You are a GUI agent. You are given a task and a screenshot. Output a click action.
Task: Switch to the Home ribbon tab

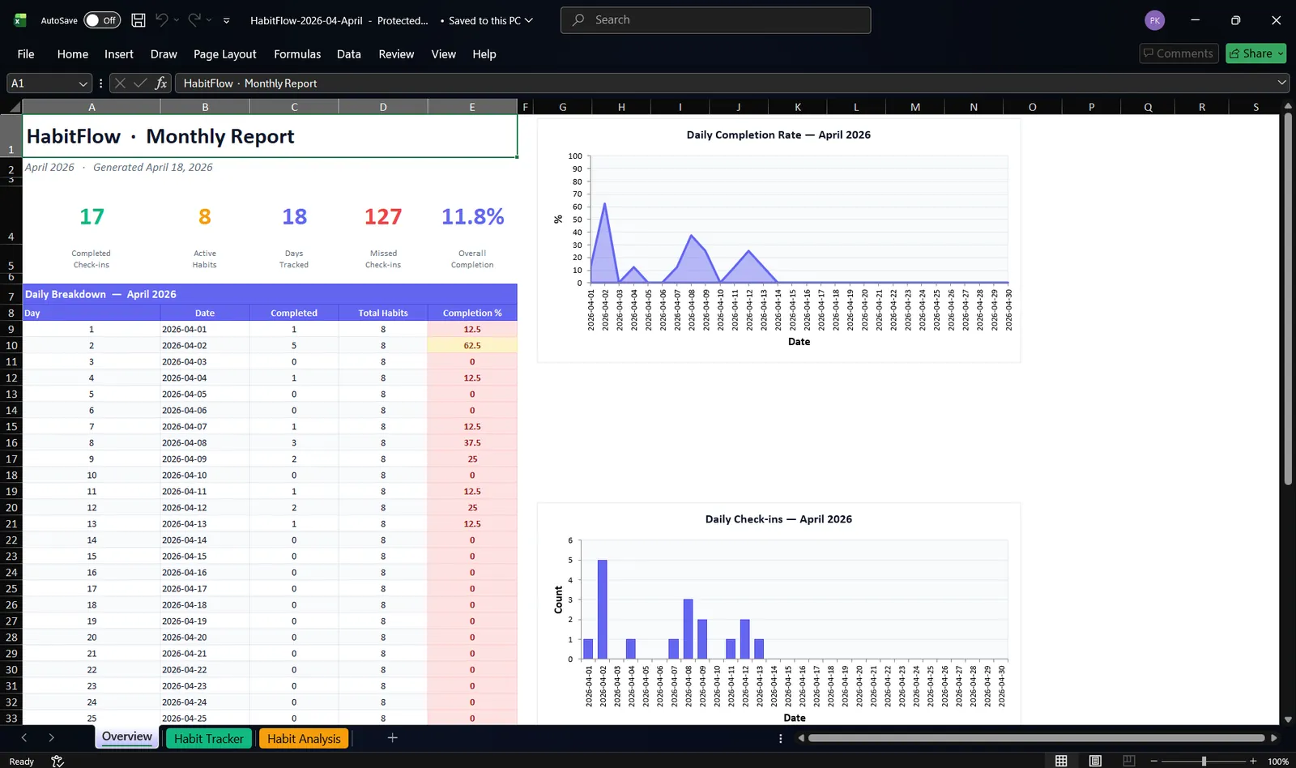[x=73, y=54]
